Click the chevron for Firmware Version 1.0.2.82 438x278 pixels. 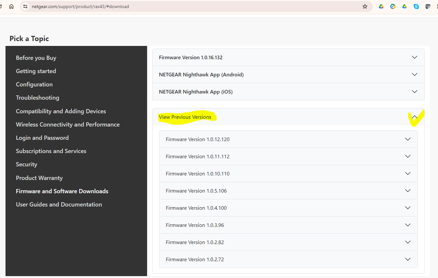coord(408,242)
